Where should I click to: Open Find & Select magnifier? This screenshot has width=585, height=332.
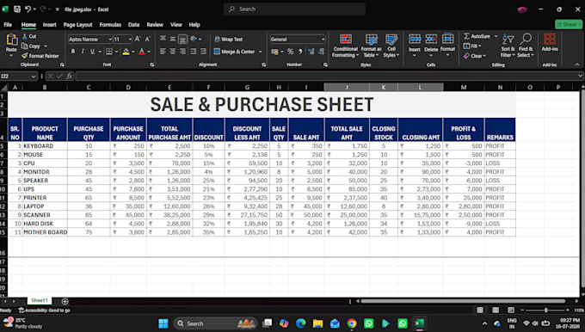point(526,46)
